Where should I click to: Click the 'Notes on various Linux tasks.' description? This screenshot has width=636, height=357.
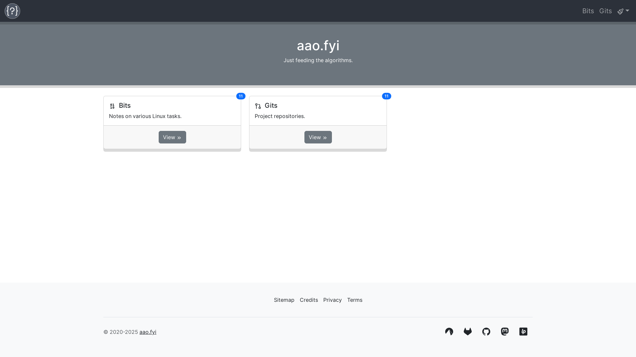click(x=145, y=116)
